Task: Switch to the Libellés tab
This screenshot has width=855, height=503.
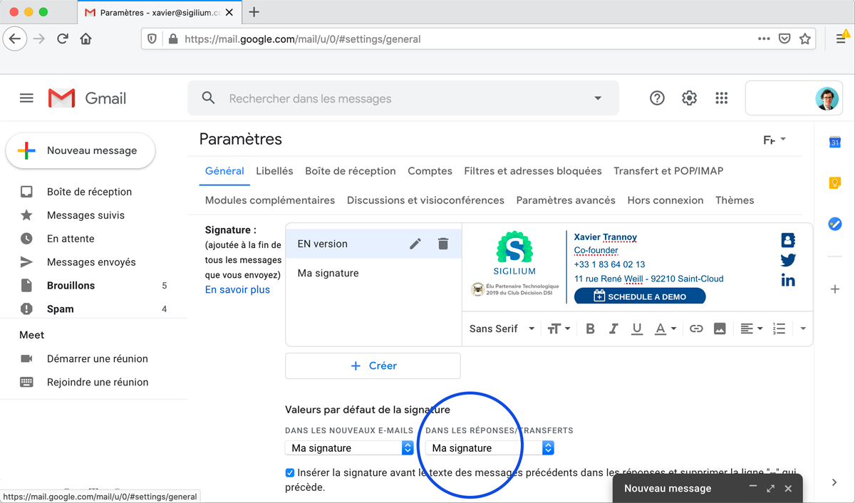Action: (274, 171)
